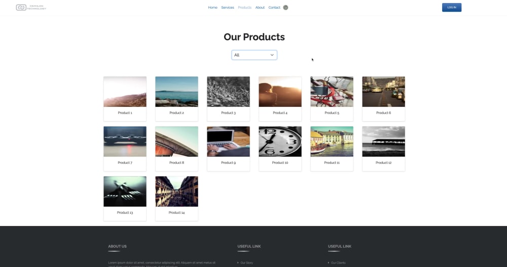
Task: Click the "Product 12" caption text
Action: pos(383,163)
